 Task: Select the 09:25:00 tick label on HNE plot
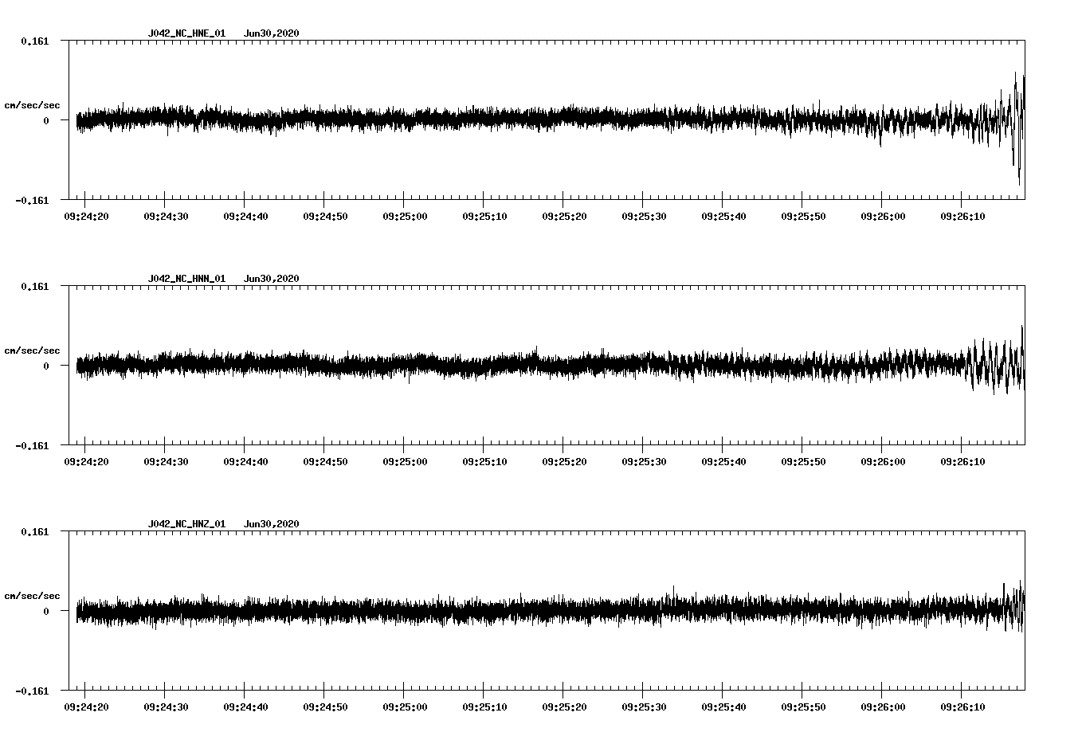click(405, 216)
